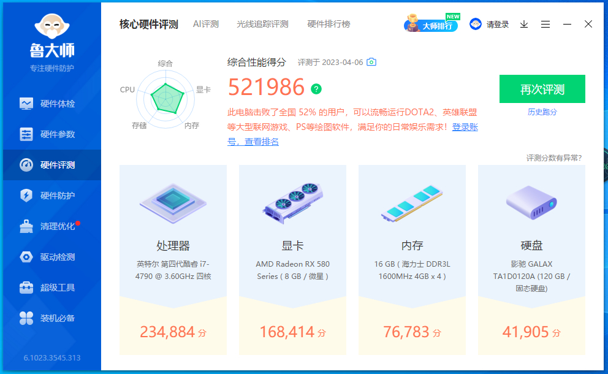
Task: Open 硬件参数 in the sidebar
Action: 52,134
